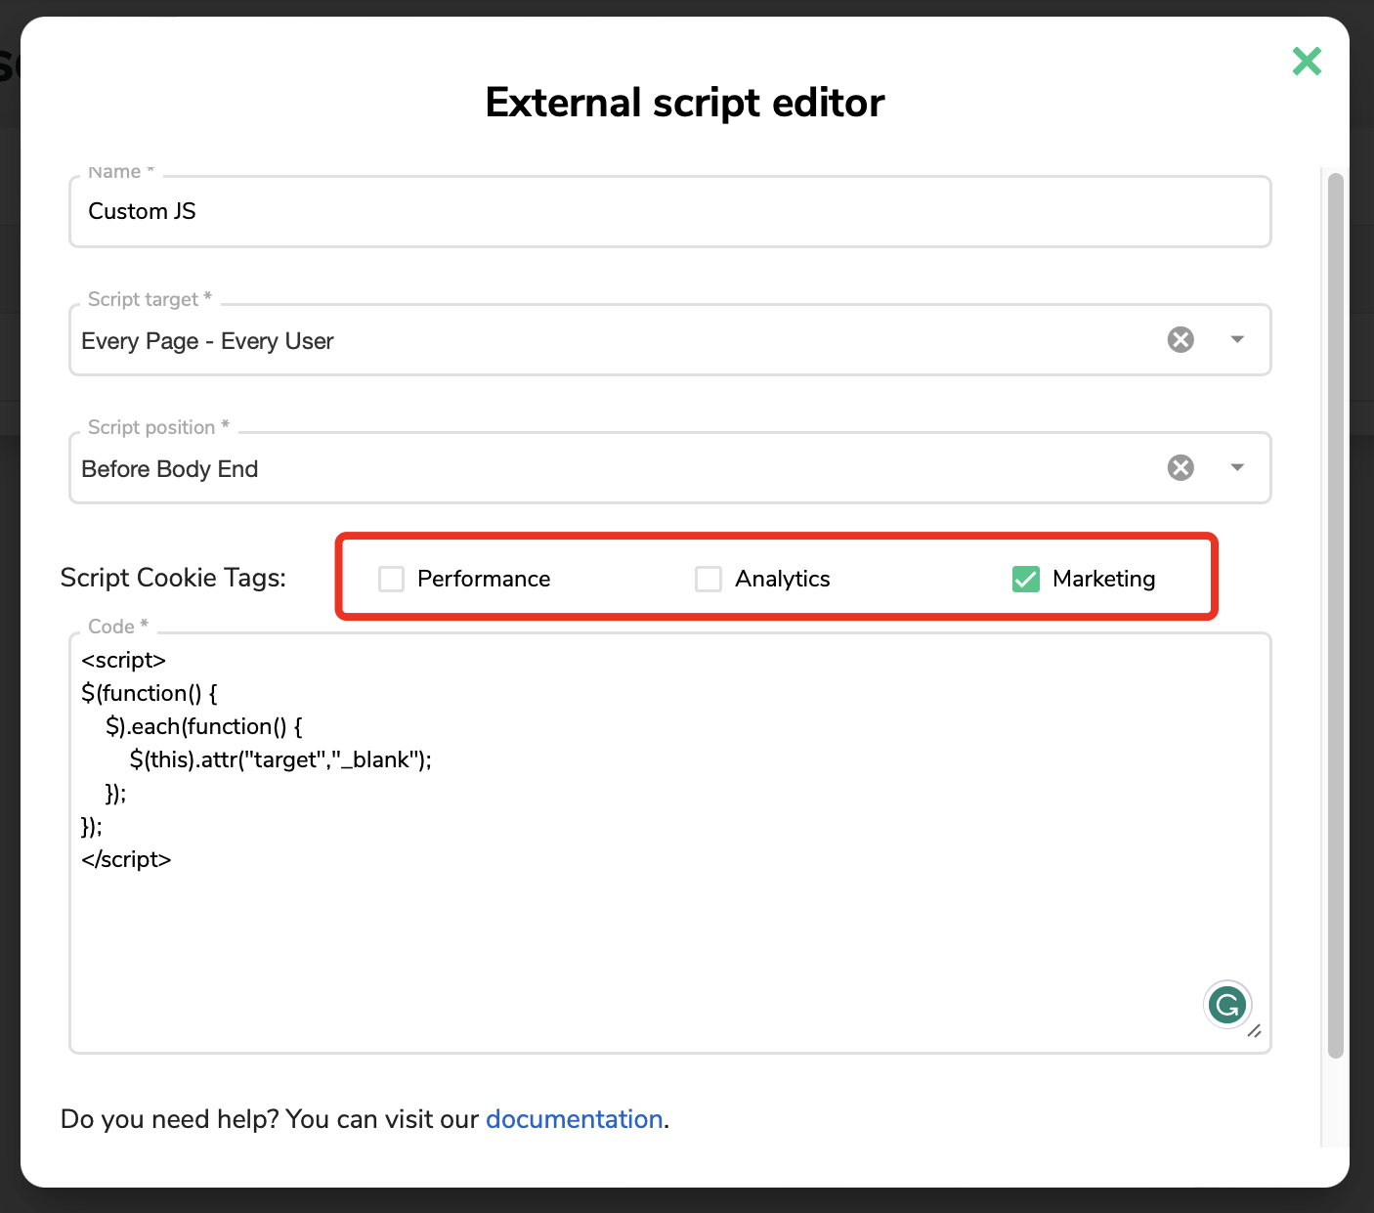Image resolution: width=1374 pixels, height=1213 pixels.
Task: Expand the Script position dropdown arrow
Action: tap(1237, 467)
